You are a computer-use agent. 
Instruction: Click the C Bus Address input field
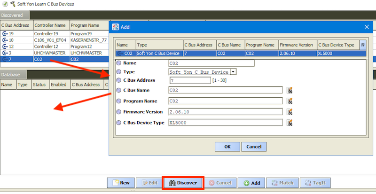[x=190, y=80]
